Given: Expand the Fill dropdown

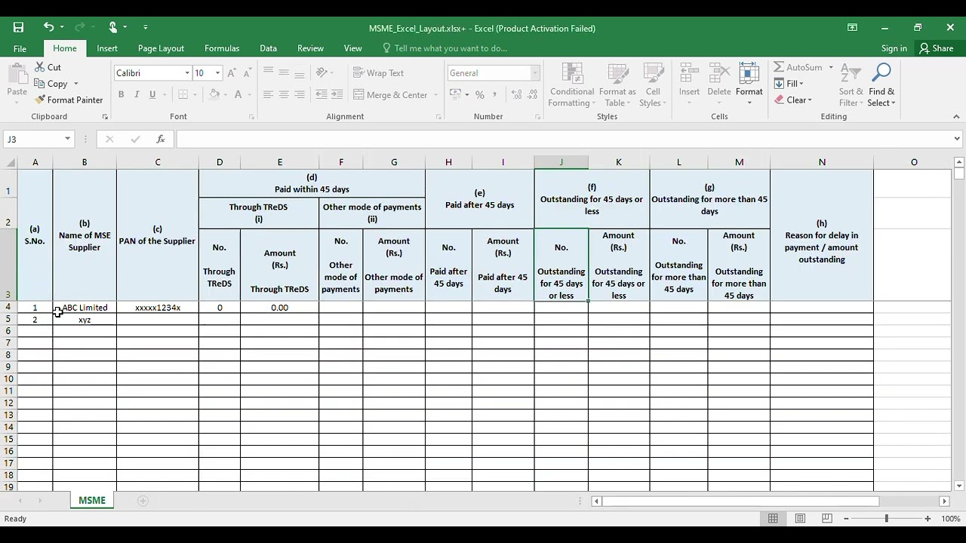Looking at the screenshot, I should coord(801,84).
